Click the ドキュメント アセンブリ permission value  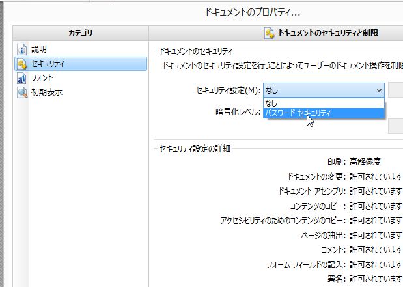(x=376, y=191)
